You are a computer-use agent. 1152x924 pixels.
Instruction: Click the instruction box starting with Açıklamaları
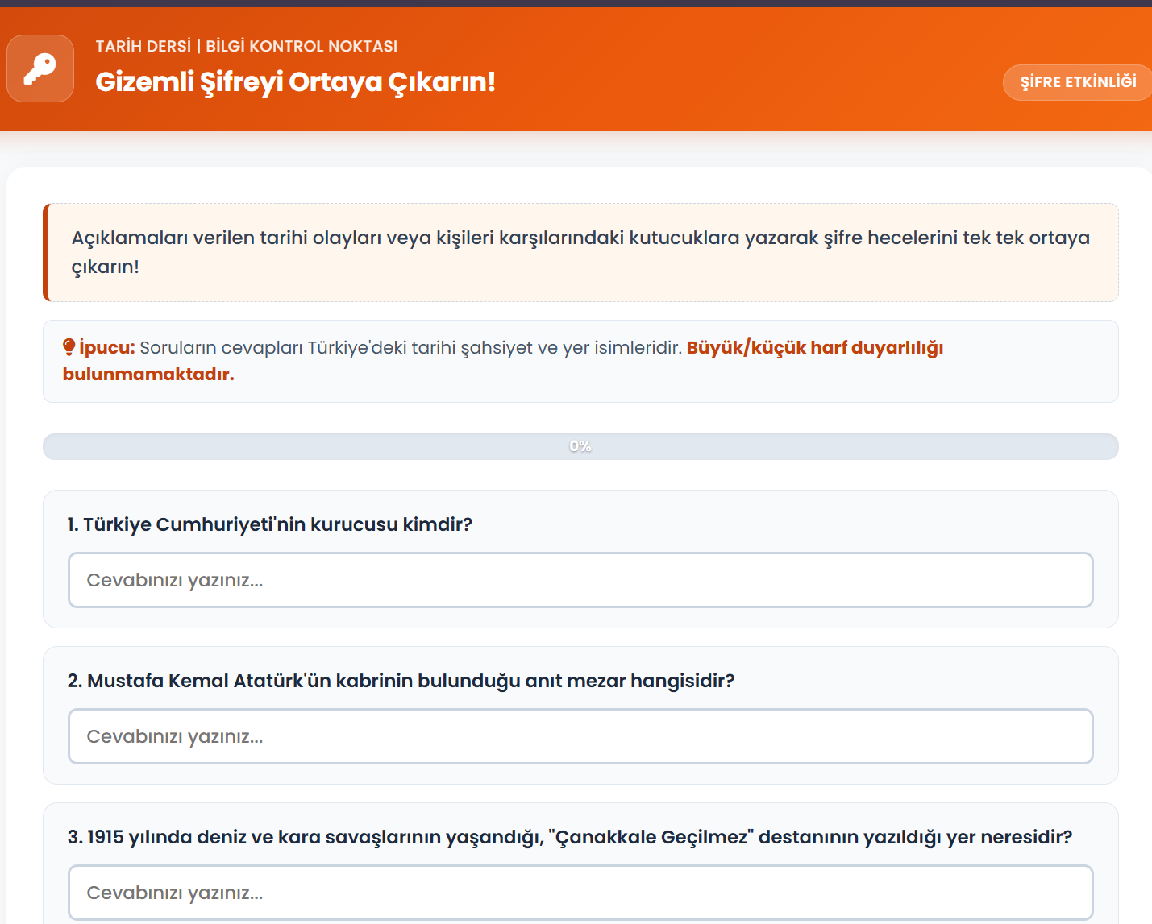point(580,252)
